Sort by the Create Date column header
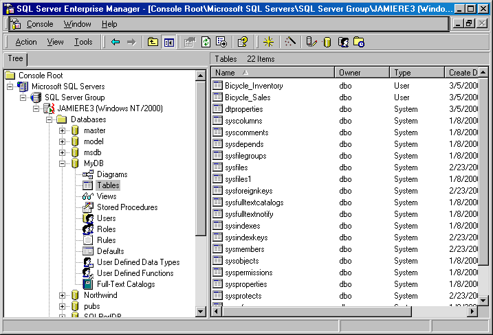Viewport: 493px width, 335px height. coord(462,73)
